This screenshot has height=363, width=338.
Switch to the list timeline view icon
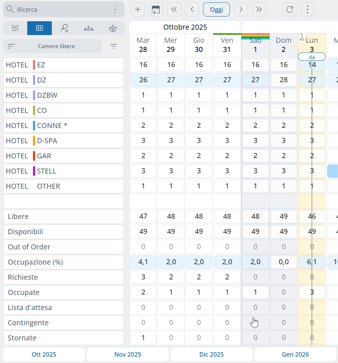tap(15, 28)
